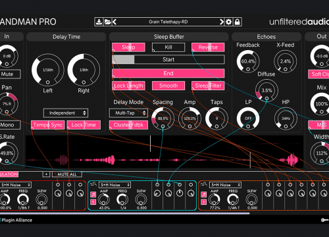
Task: Open S+H Noise dropdown in orange modulator
Action: [x=225, y=185]
